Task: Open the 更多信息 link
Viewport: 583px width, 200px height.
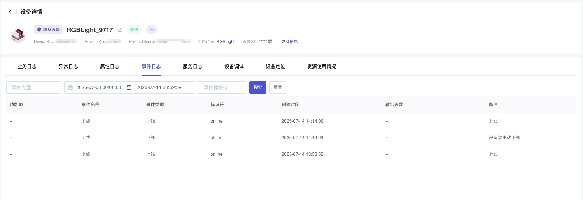Action: point(289,42)
